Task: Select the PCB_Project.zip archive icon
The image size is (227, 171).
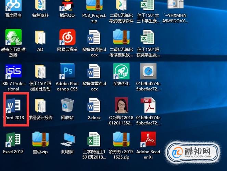Action: coord(94,5)
